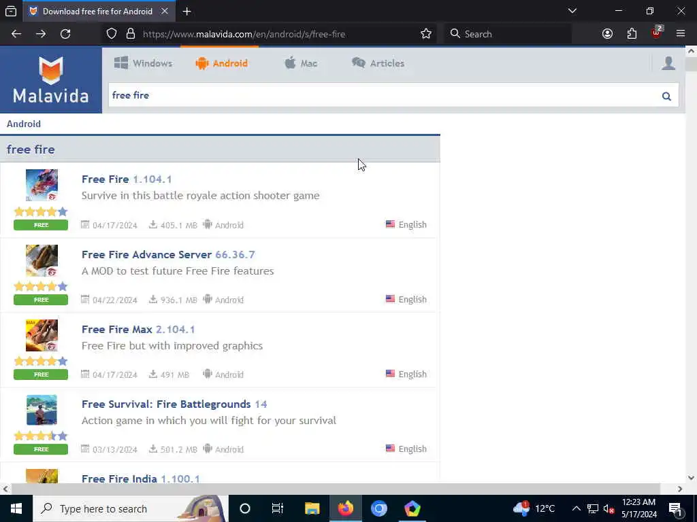697x522 pixels.
Task: Open File Explorer from taskbar
Action: pyautogui.click(x=312, y=508)
